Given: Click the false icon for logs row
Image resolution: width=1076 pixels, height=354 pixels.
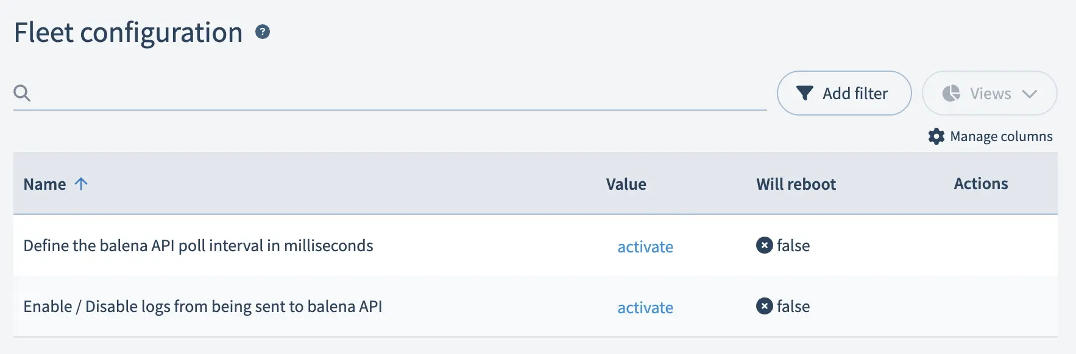Looking at the screenshot, I should (x=764, y=306).
